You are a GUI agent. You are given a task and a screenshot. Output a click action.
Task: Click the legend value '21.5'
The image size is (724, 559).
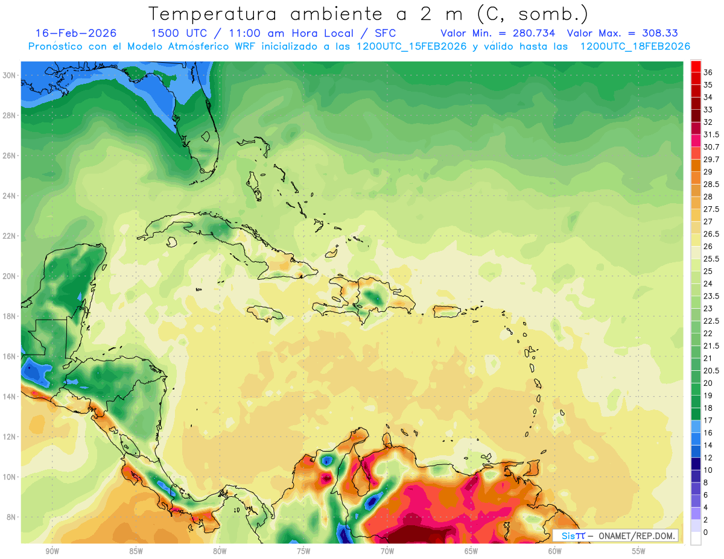coord(711,346)
